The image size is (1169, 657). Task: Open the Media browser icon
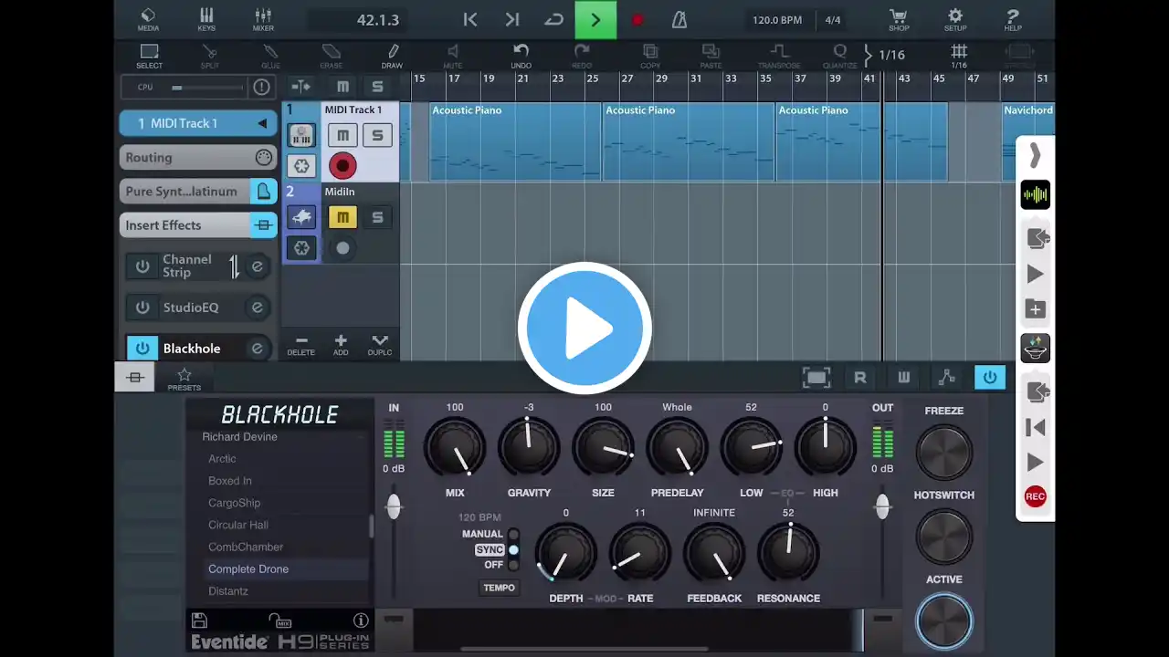pyautogui.click(x=148, y=19)
